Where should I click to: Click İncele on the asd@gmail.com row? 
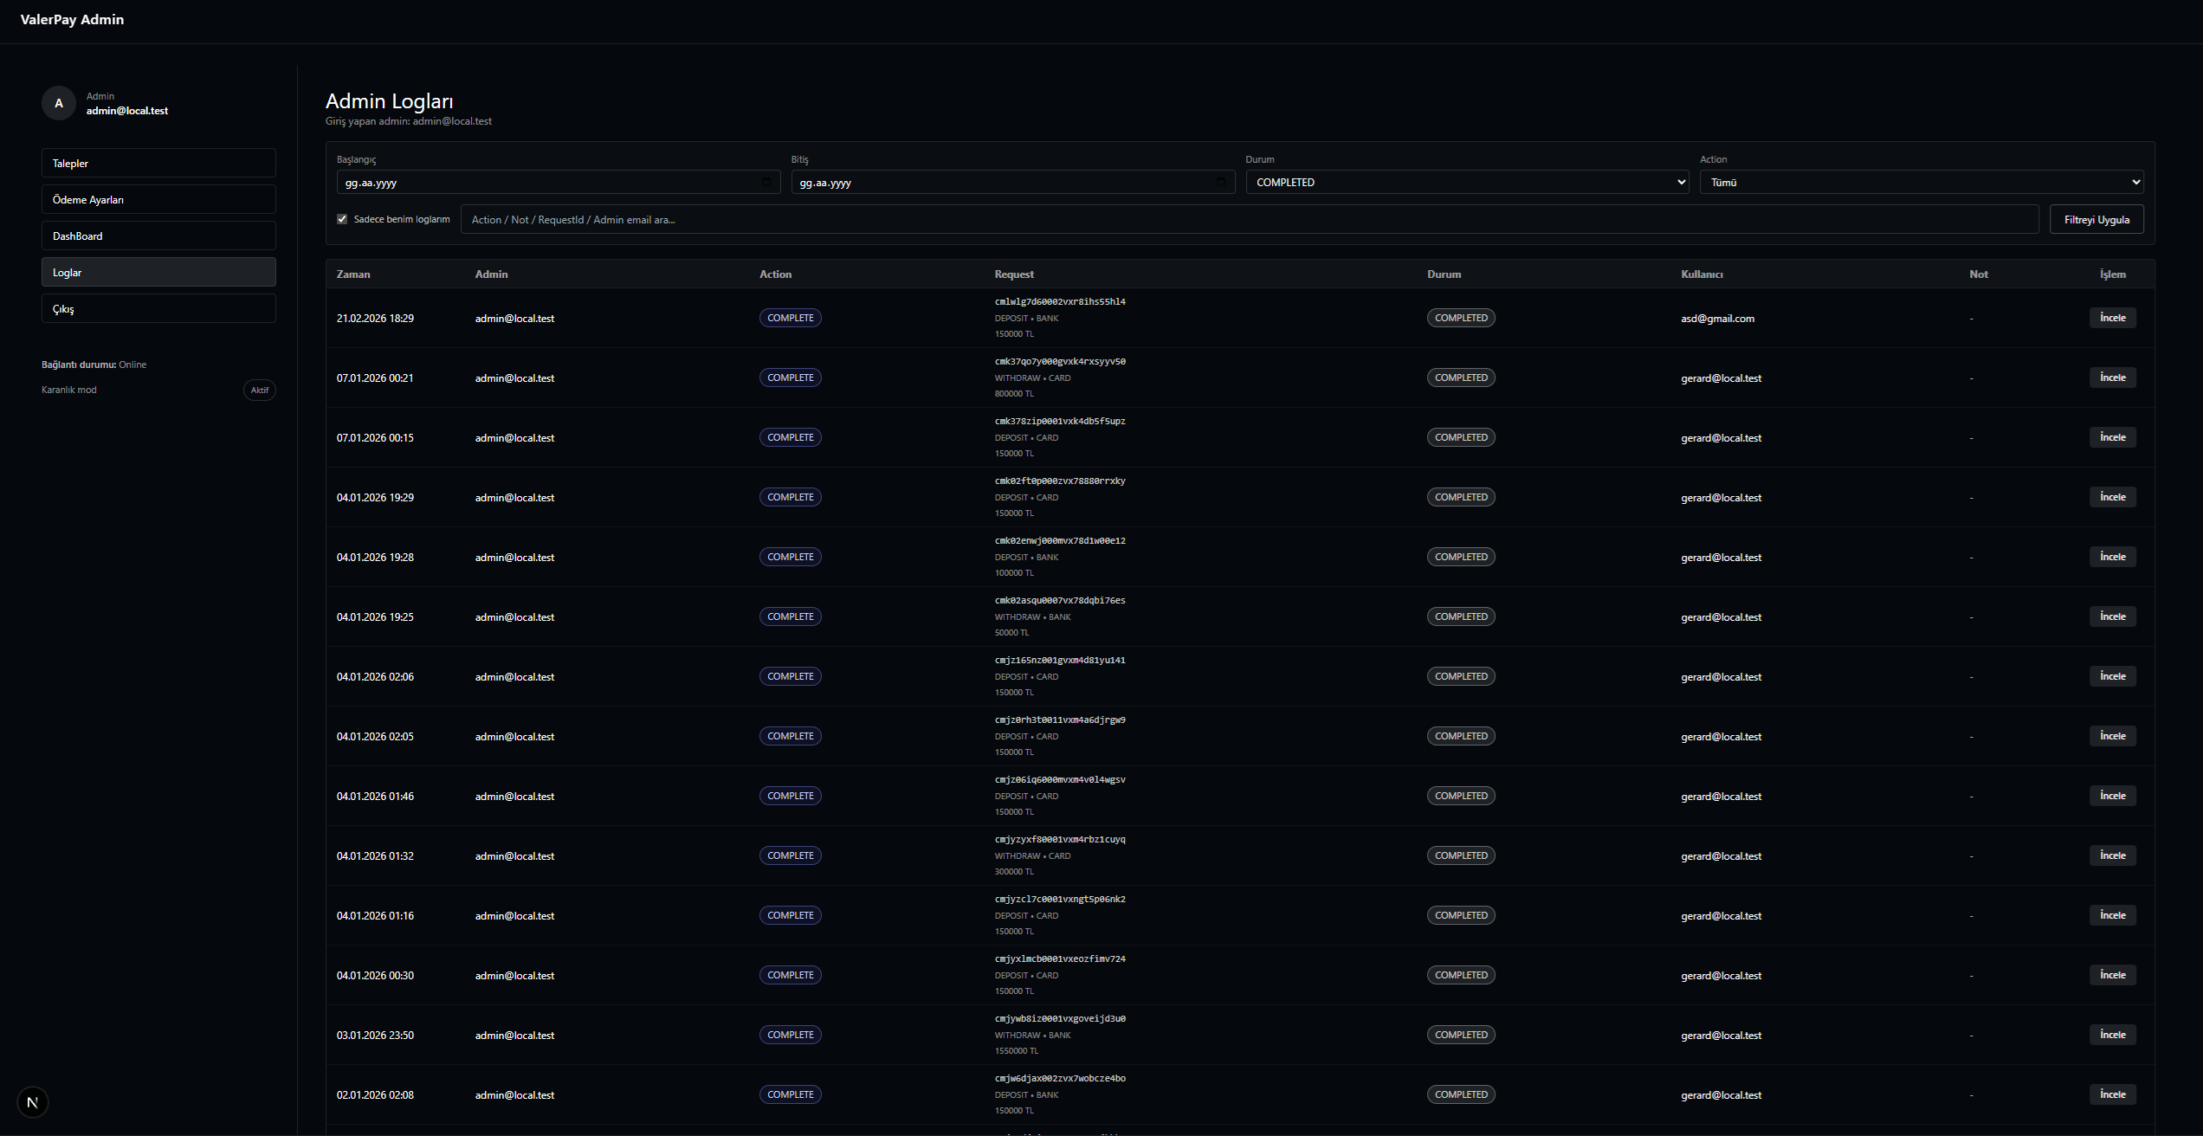pyautogui.click(x=2112, y=317)
